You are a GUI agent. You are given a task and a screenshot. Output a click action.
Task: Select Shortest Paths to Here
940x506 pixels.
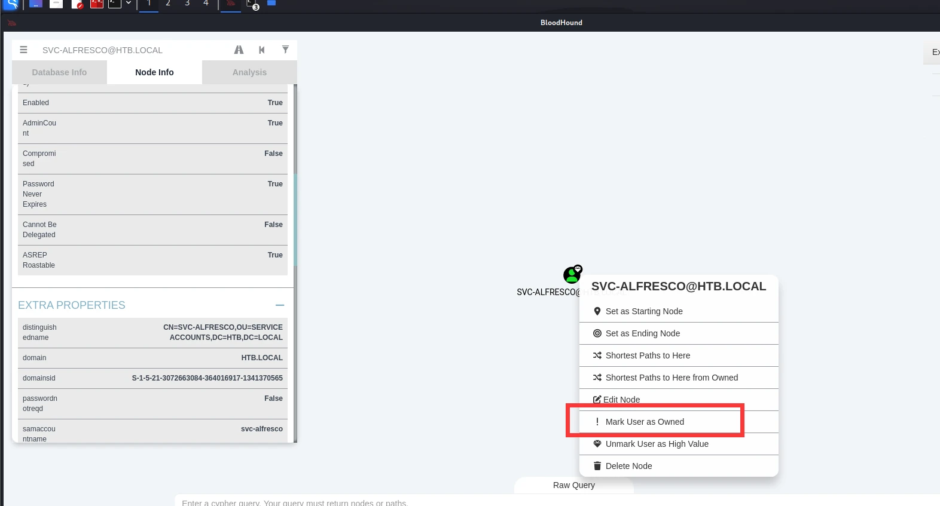coord(679,355)
